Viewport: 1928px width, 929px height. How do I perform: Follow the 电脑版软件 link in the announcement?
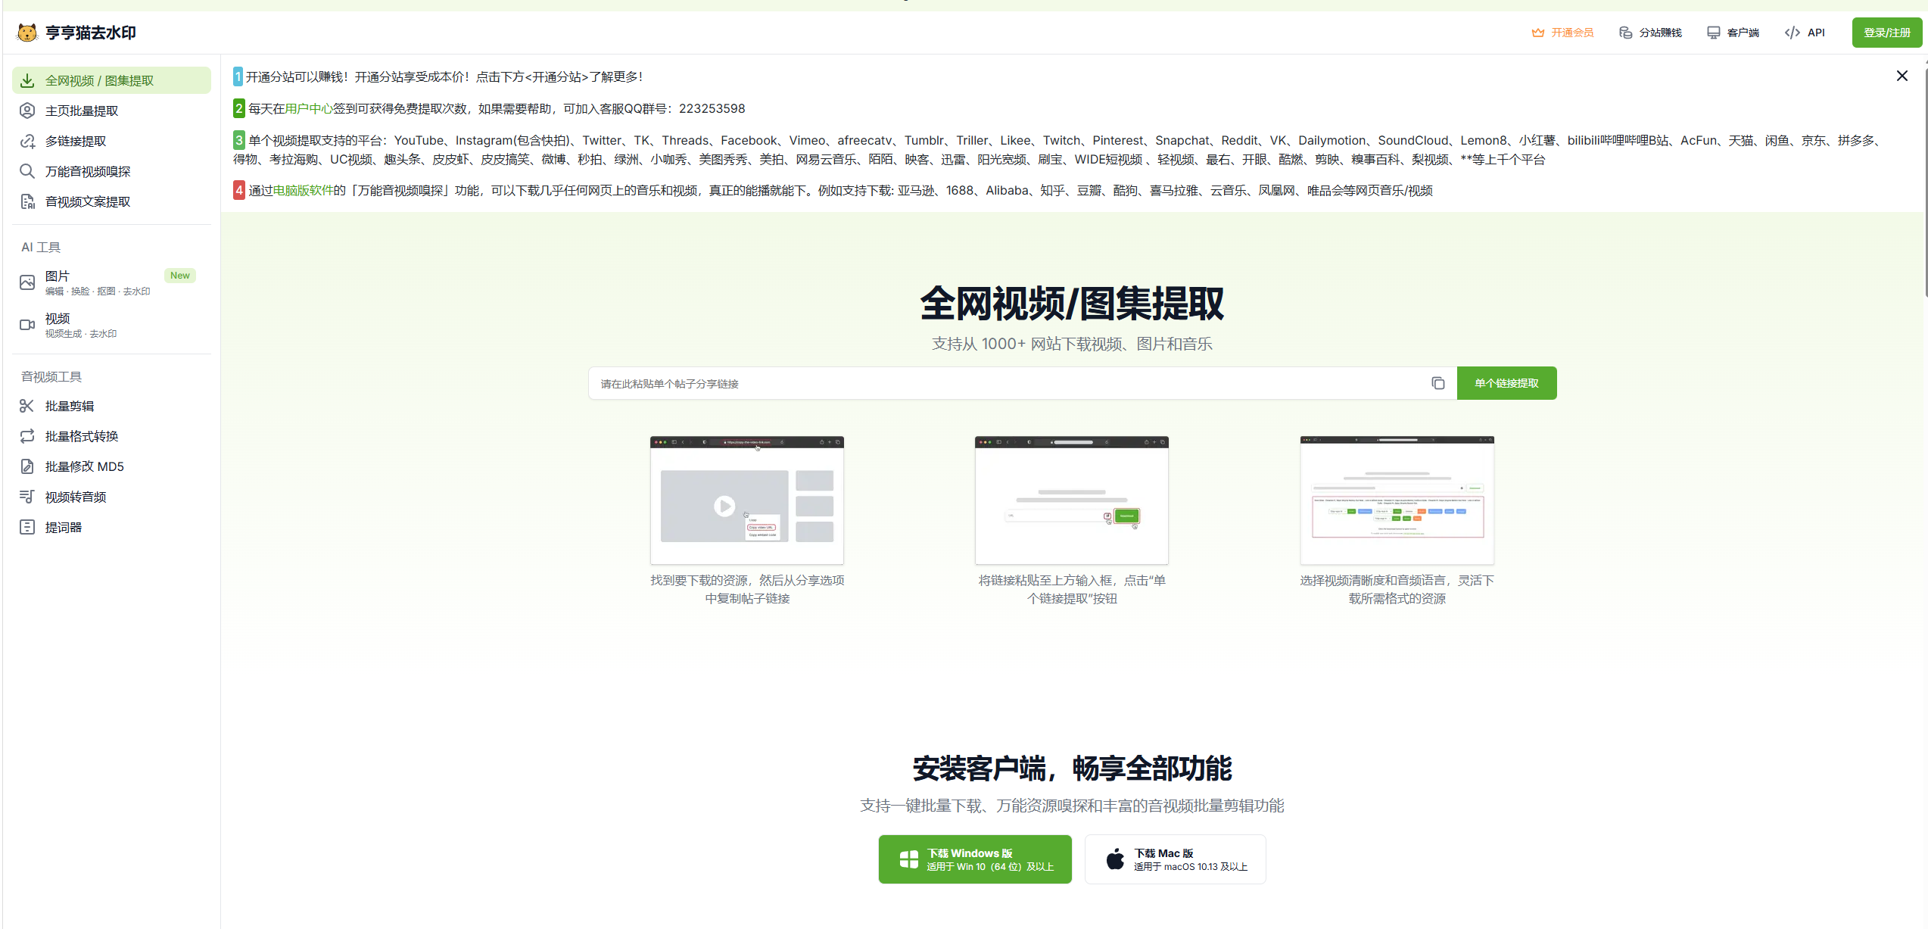pyautogui.click(x=303, y=190)
